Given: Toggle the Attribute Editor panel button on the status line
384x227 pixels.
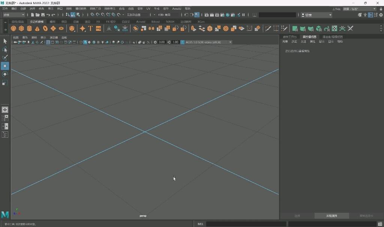Looking at the screenshot, I should (370, 15).
